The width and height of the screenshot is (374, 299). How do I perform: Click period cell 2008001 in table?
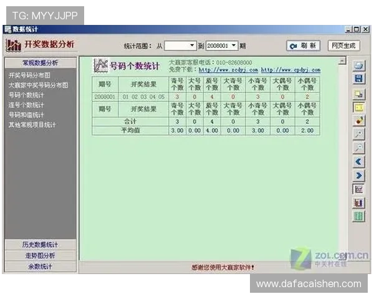pyautogui.click(x=105, y=97)
